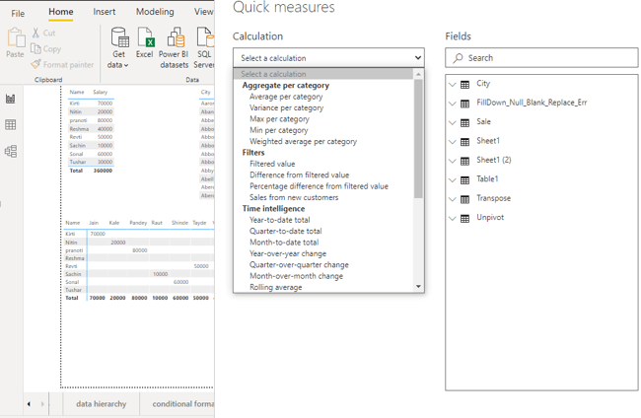641x418 pixels.
Task: Switch to Report view icon
Action: 11,99
